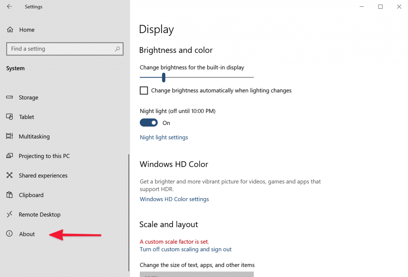Open the size of text dropdown
Screen dimensions: 408x277
196,275
